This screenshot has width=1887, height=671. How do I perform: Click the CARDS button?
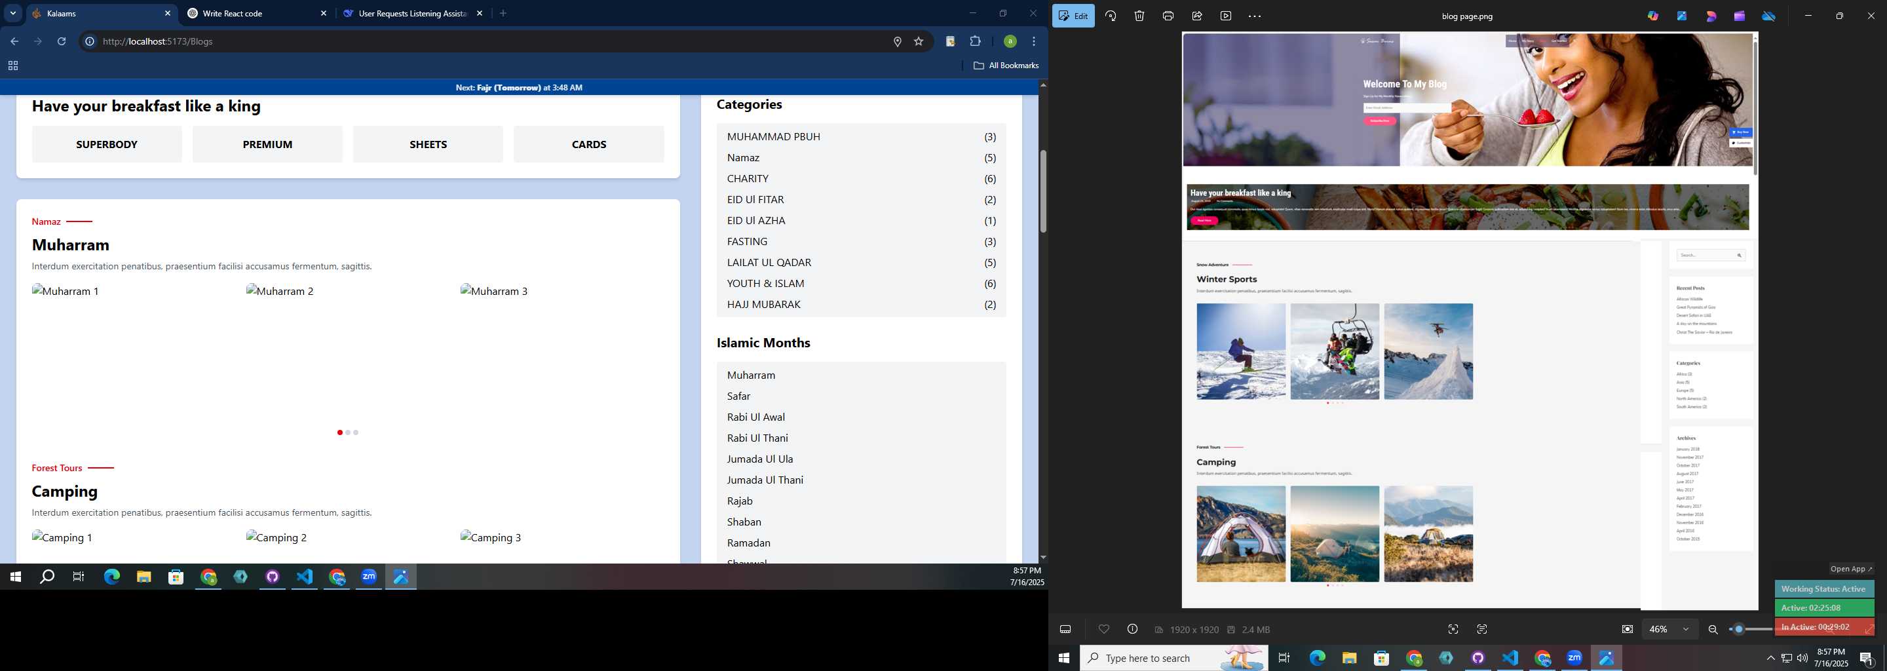coord(589,144)
